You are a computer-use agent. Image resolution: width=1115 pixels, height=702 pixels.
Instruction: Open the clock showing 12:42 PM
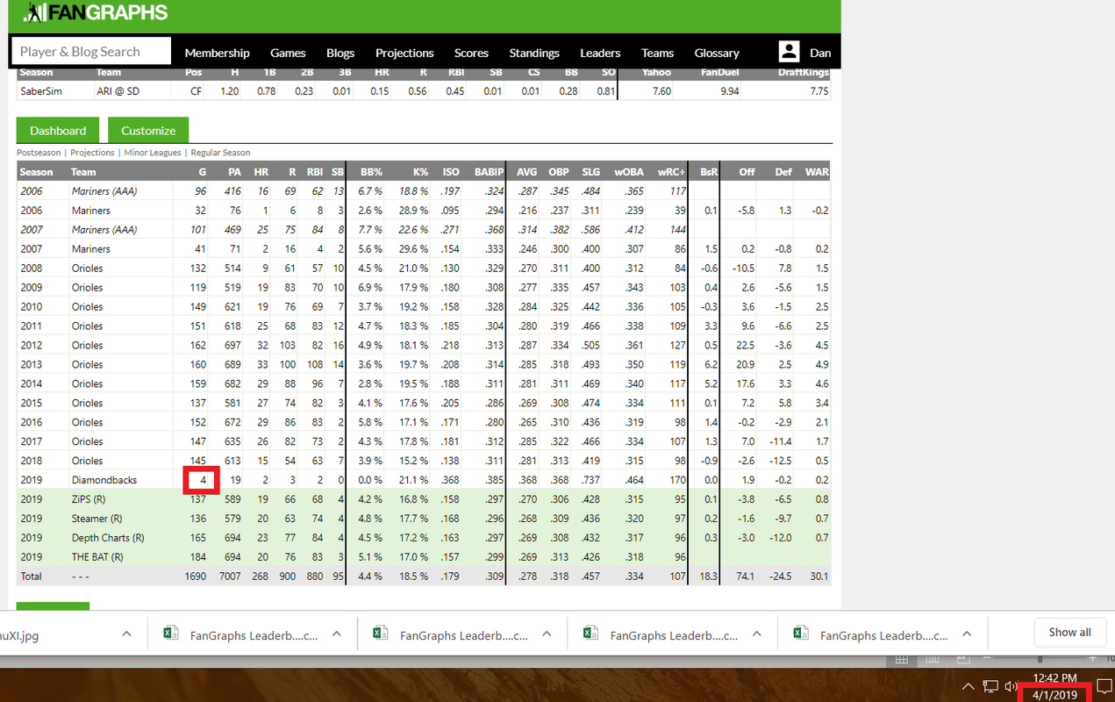(x=1054, y=677)
